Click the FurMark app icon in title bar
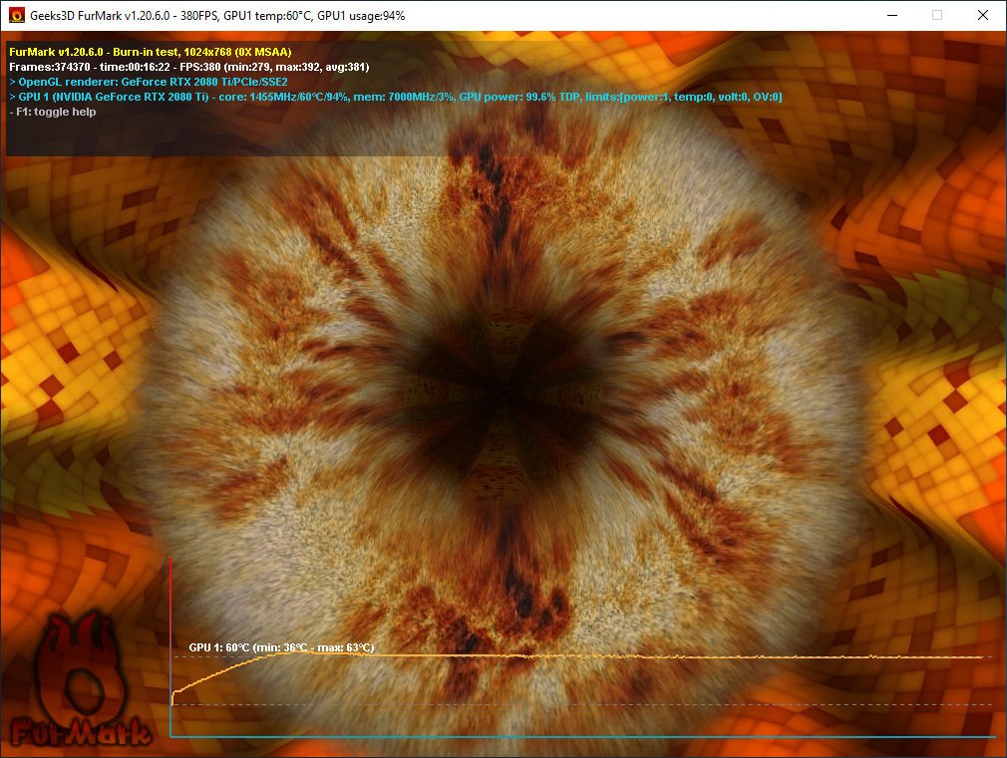Viewport: 1007px width, 758px height. [16, 15]
